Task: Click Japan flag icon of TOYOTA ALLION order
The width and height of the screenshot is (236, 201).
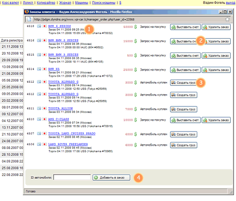Action: (44, 108)
